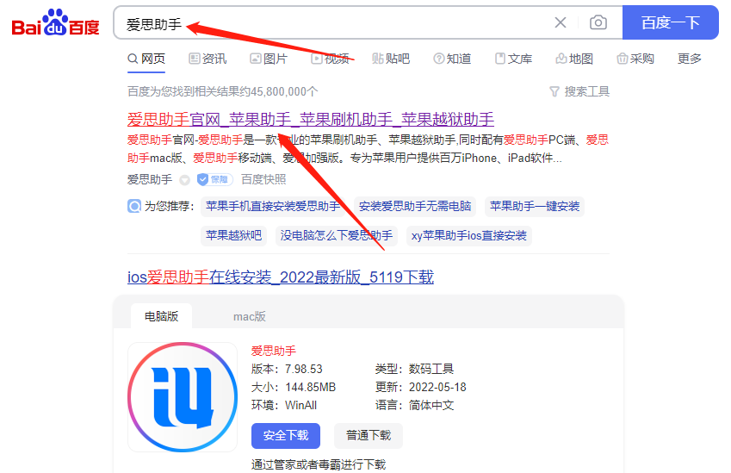Screen dimensions: 731x473
Task: Select suggestion 苹果越狱吧
Action: click(233, 235)
